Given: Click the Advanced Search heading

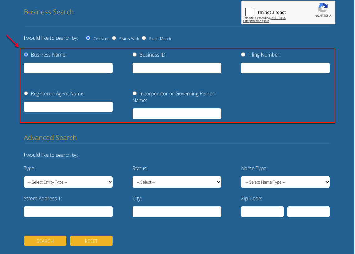Looking at the screenshot, I should 50,138.
